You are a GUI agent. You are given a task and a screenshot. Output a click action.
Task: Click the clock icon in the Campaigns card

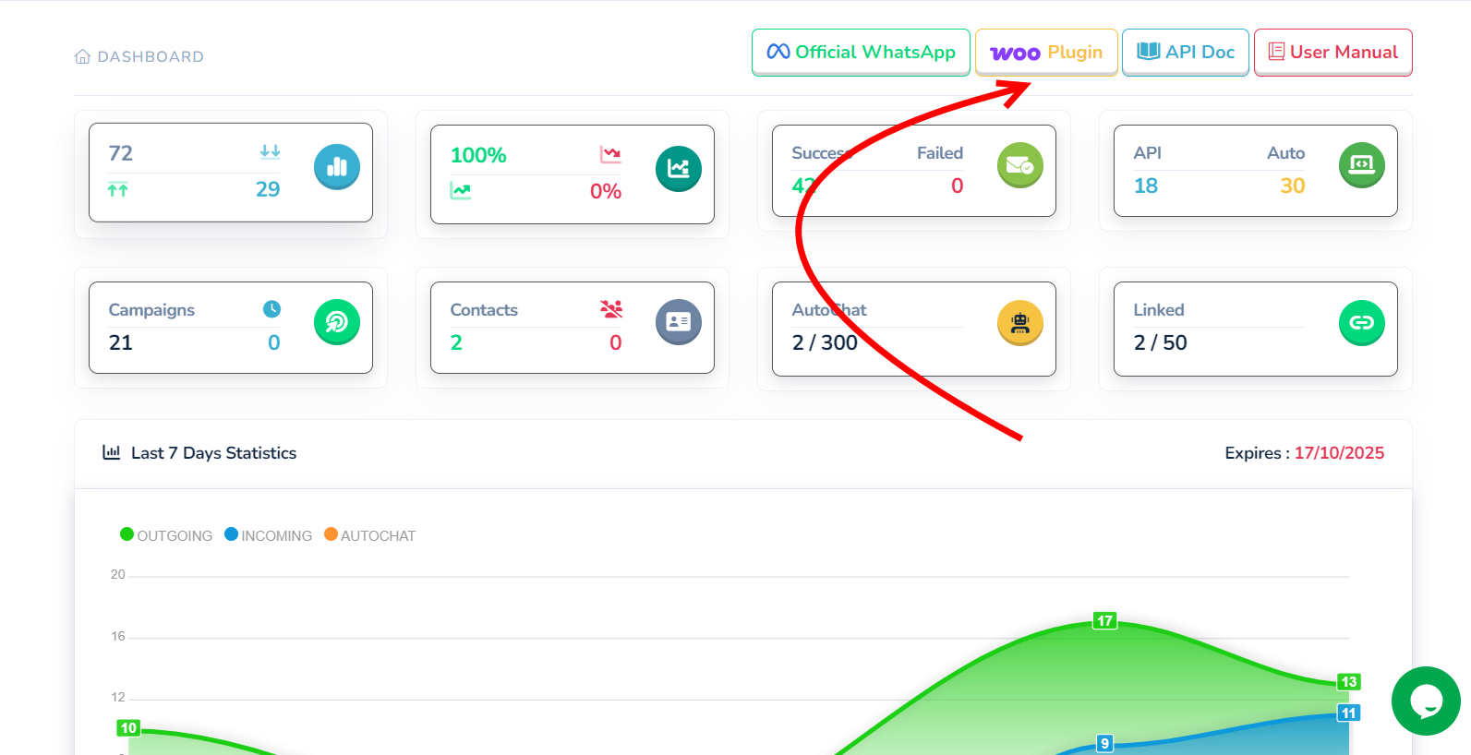pos(271,309)
